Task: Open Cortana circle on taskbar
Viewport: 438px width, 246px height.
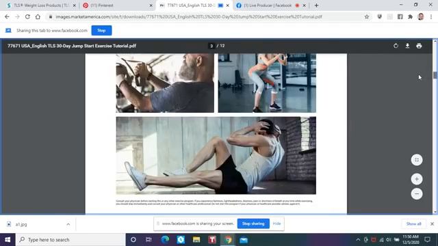Action: pyautogui.click(x=133, y=240)
